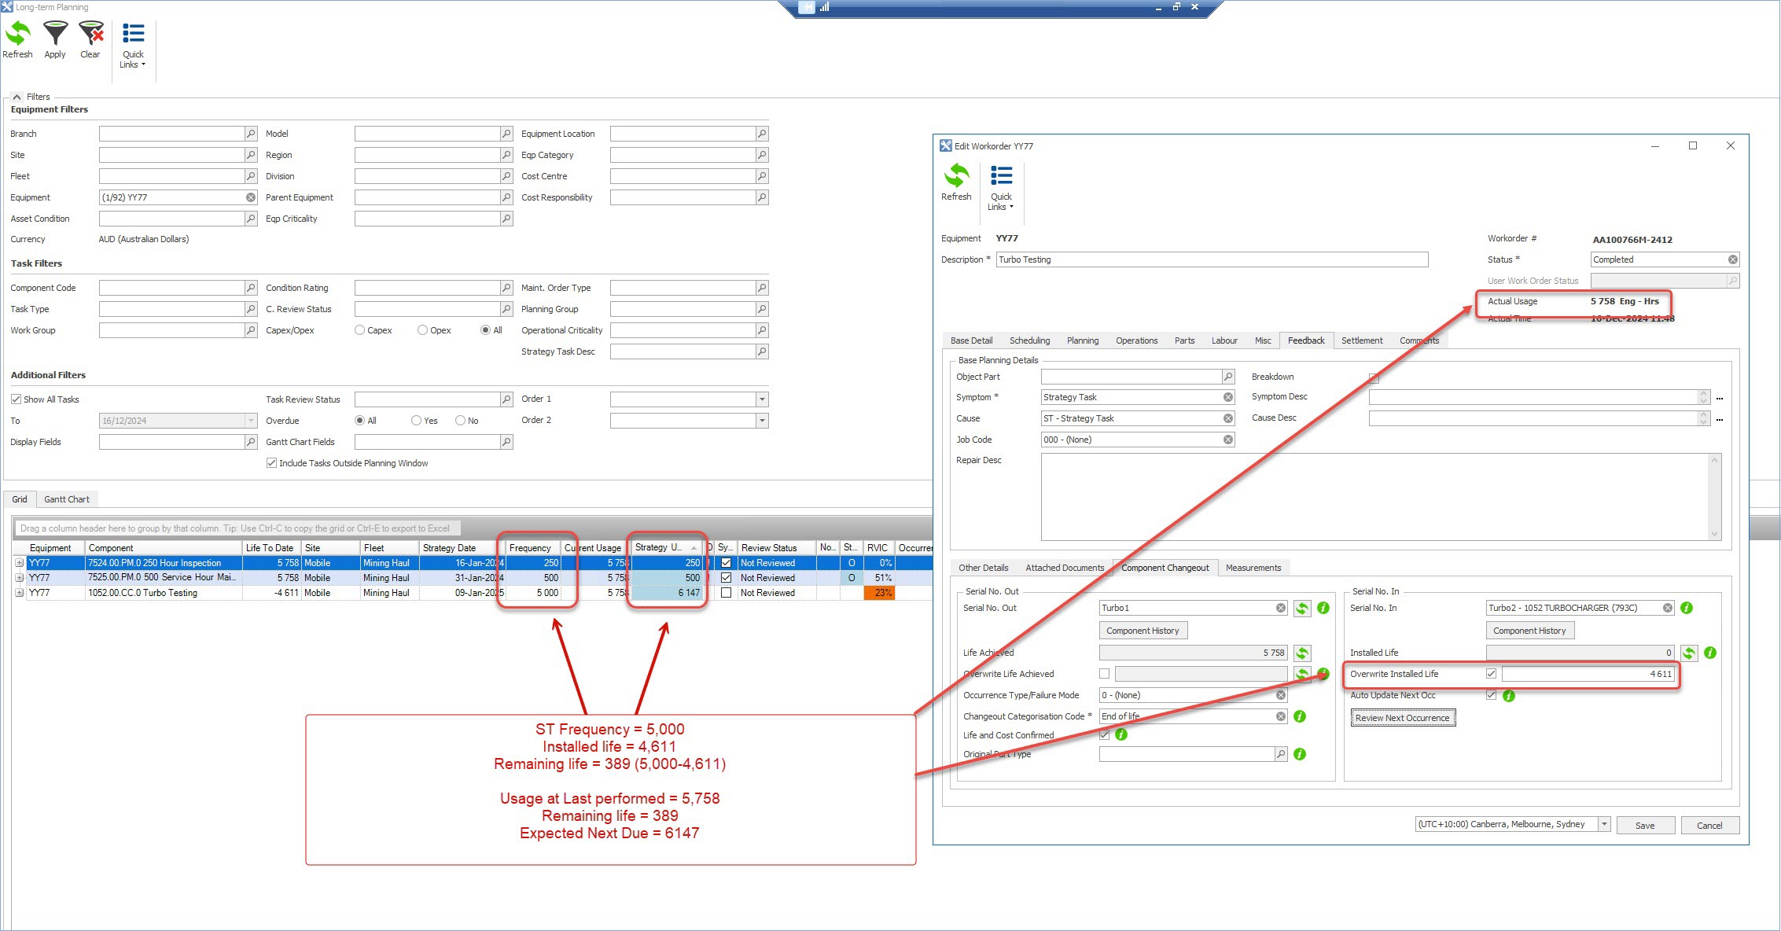Click the orange 23% RVIC cell
1781x931 pixels.
pos(878,593)
